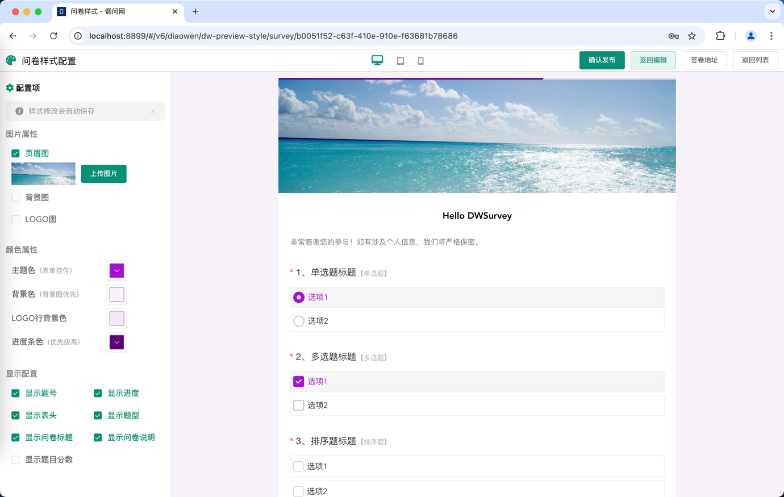784x497 pixels.
Task: Enable the 背景图 checkbox
Action: tap(16, 198)
